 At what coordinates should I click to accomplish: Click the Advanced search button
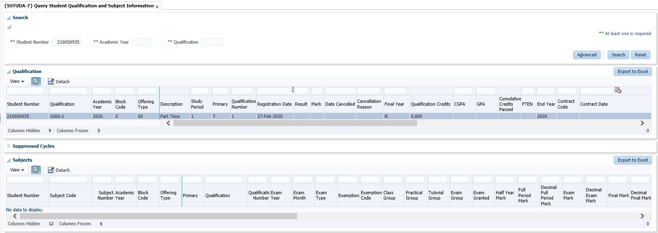coord(586,55)
